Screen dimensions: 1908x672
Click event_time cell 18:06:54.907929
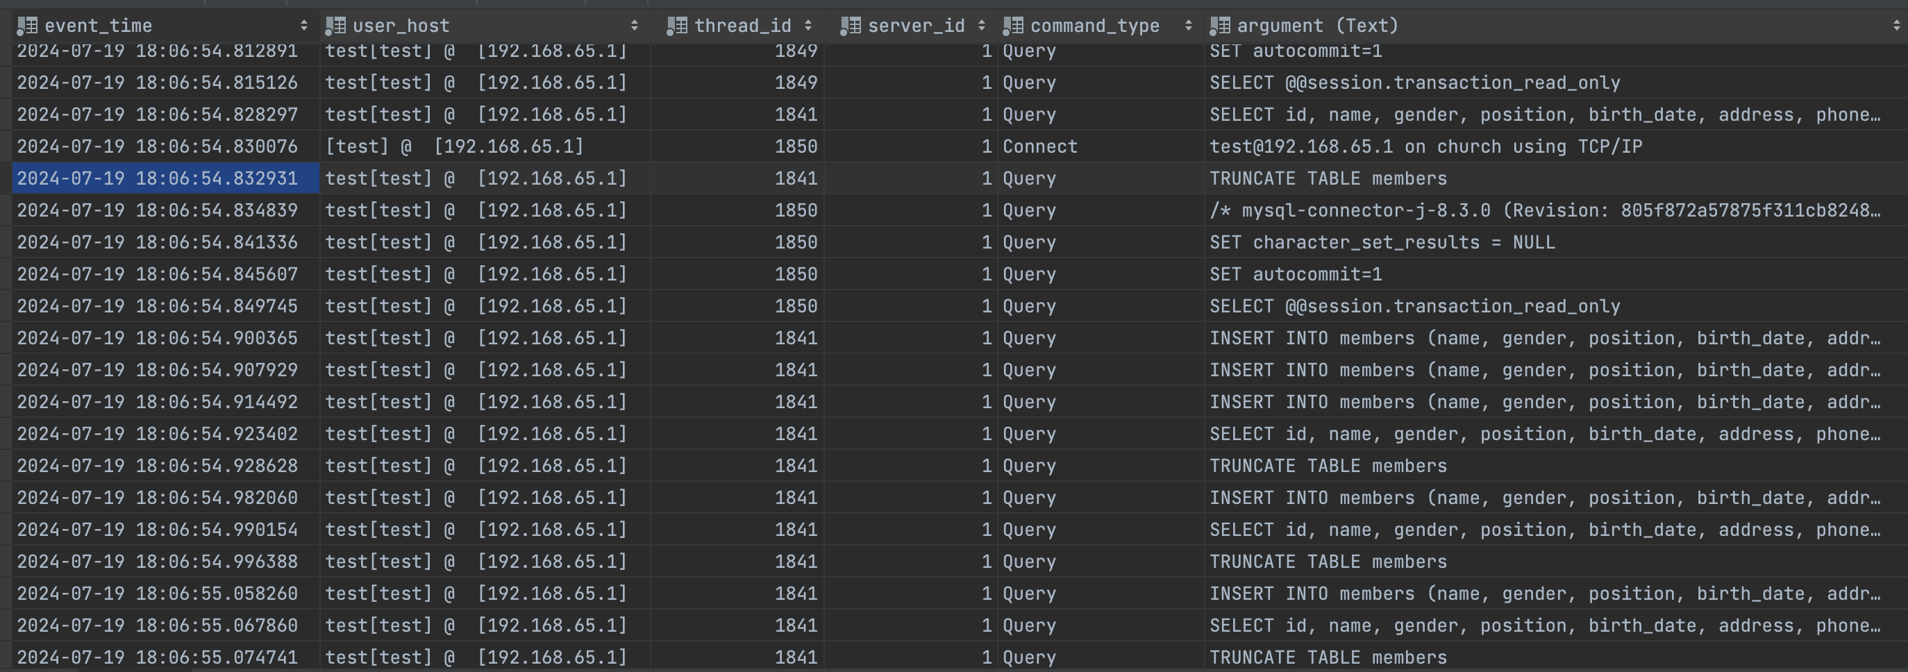(166, 370)
